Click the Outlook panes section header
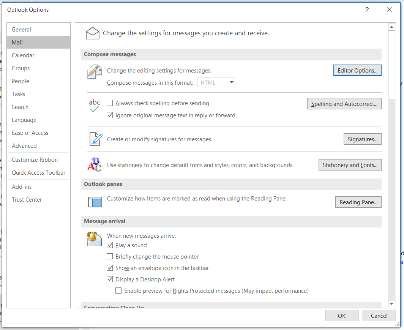The height and width of the screenshot is (330, 404). pos(231,184)
